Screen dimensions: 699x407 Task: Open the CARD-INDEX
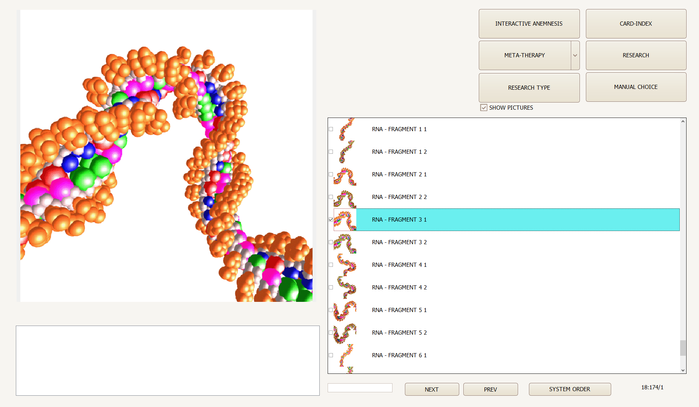click(636, 24)
